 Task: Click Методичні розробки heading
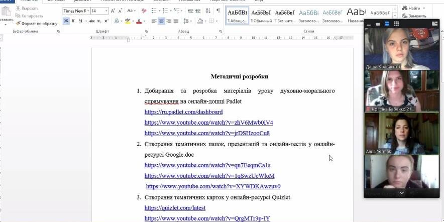coord(239,76)
